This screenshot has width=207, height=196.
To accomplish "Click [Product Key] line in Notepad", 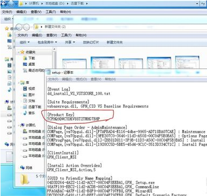I will tap(61, 115).
